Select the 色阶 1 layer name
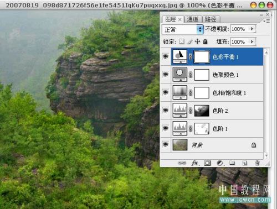The image size is (277, 209). [220, 129]
